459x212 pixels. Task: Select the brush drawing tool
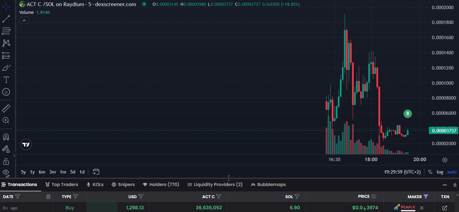click(x=6, y=68)
